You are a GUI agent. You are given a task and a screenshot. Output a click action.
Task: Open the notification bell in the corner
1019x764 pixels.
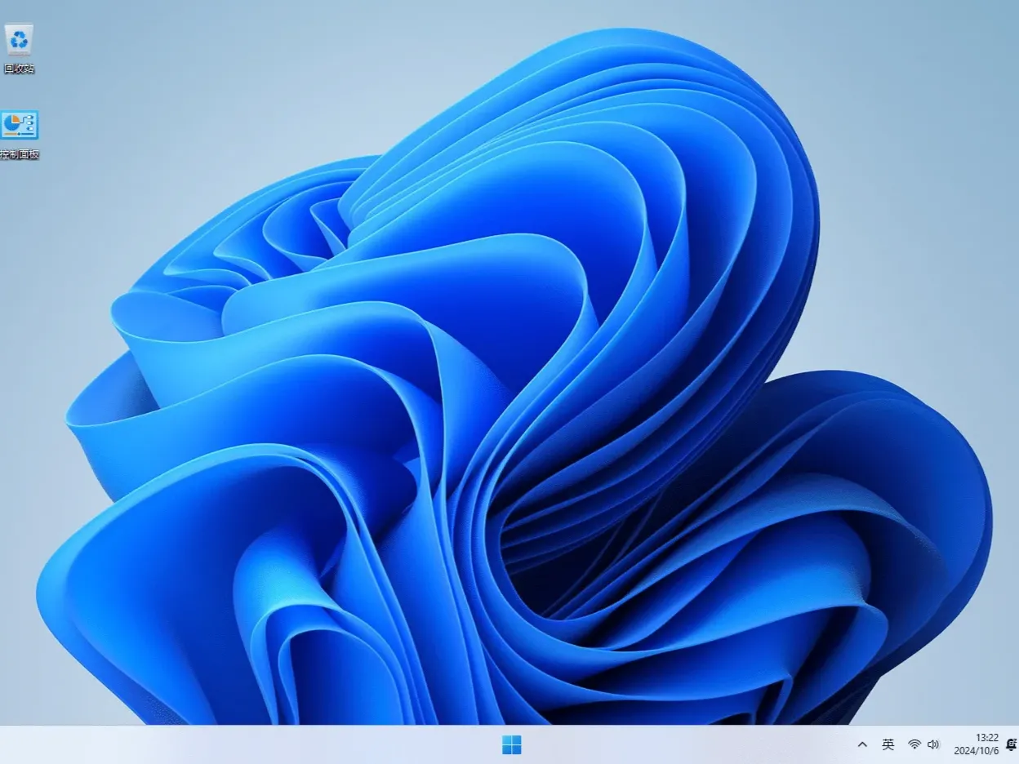(1012, 744)
